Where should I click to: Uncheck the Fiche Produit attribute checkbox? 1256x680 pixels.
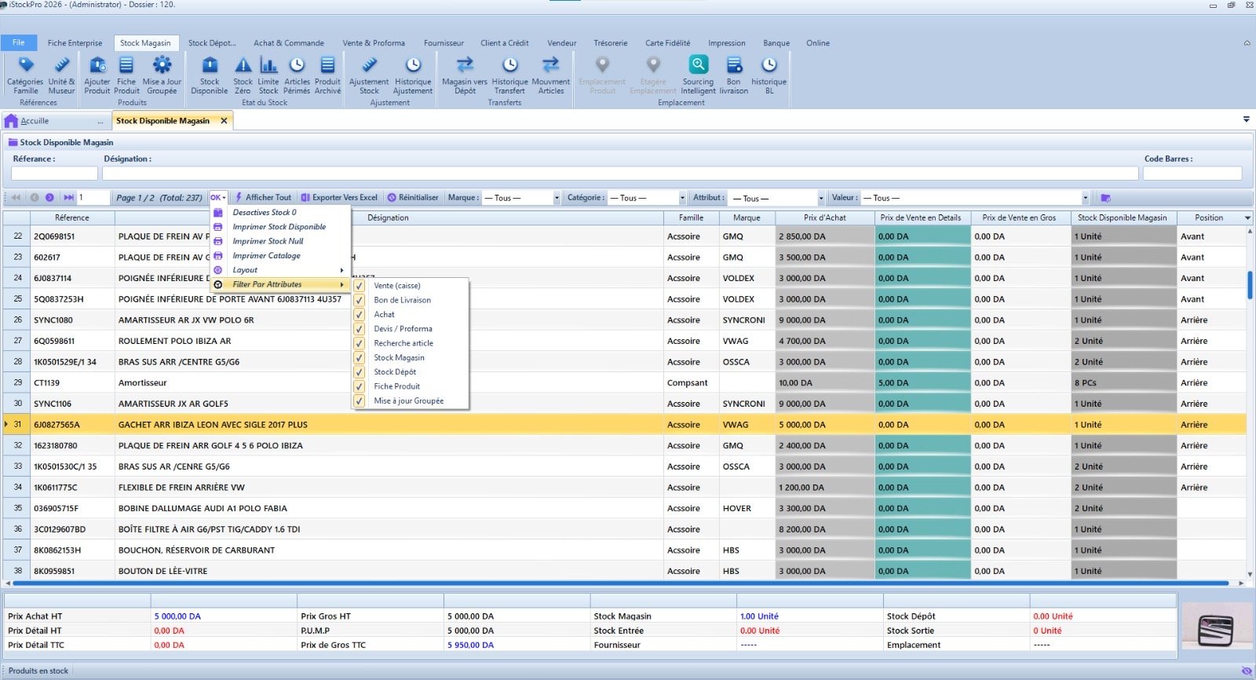(x=359, y=386)
